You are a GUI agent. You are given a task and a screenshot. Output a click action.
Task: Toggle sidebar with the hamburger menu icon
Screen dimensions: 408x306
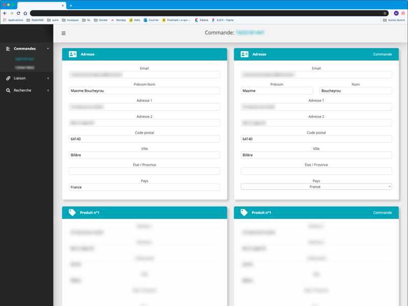coord(63,33)
